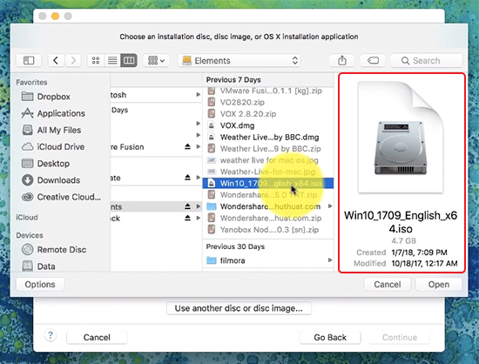Image resolution: width=479 pixels, height=364 pixels.
Task: Select Weather Live by BBC.dmg
Action: click(x=268, y=137)
